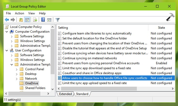Viewport: 178px width, 106px height.
Task: Click the Enabled state cell
Action: 161,63
